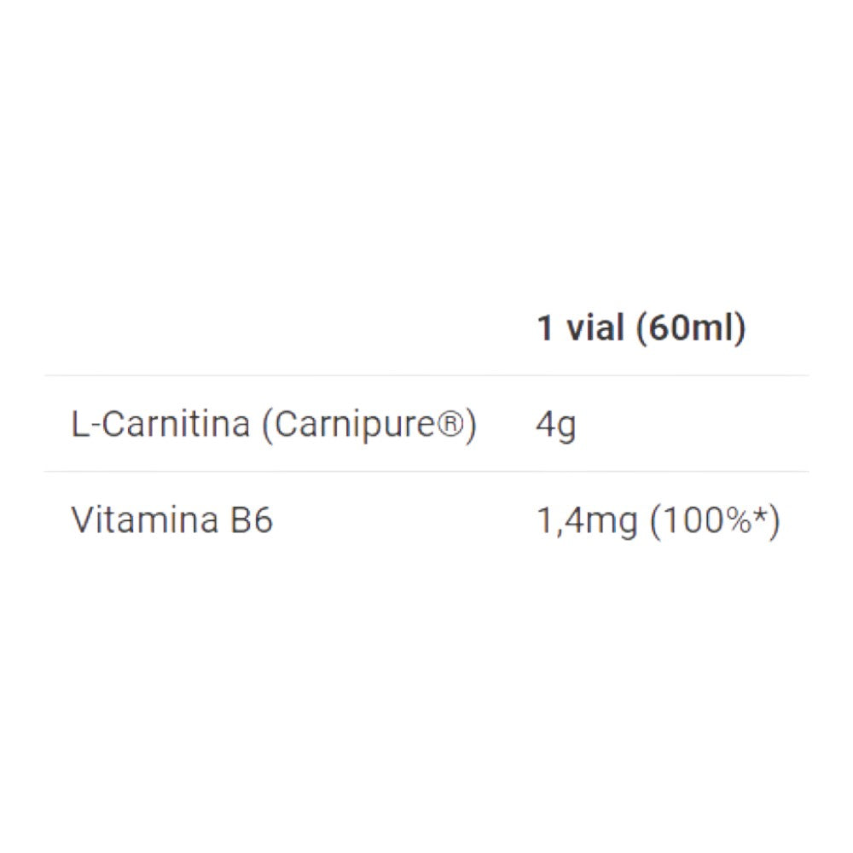Click the registered trademark ® symbol
Viewport: 853px width, 853px height.
449,424
